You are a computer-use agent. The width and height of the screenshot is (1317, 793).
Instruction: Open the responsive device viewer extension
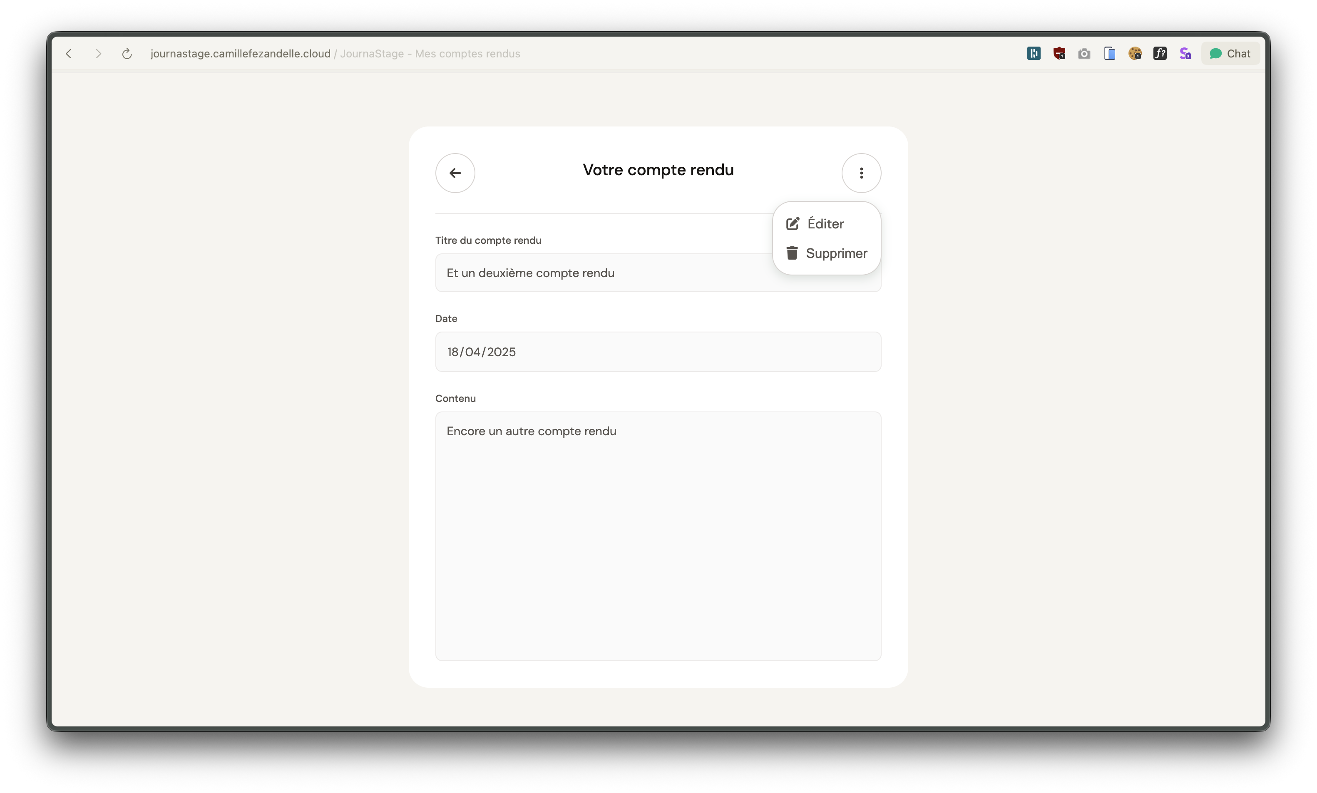pos(1109,53)
